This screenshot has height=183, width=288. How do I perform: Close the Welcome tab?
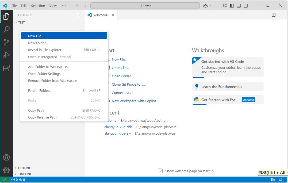113,15
